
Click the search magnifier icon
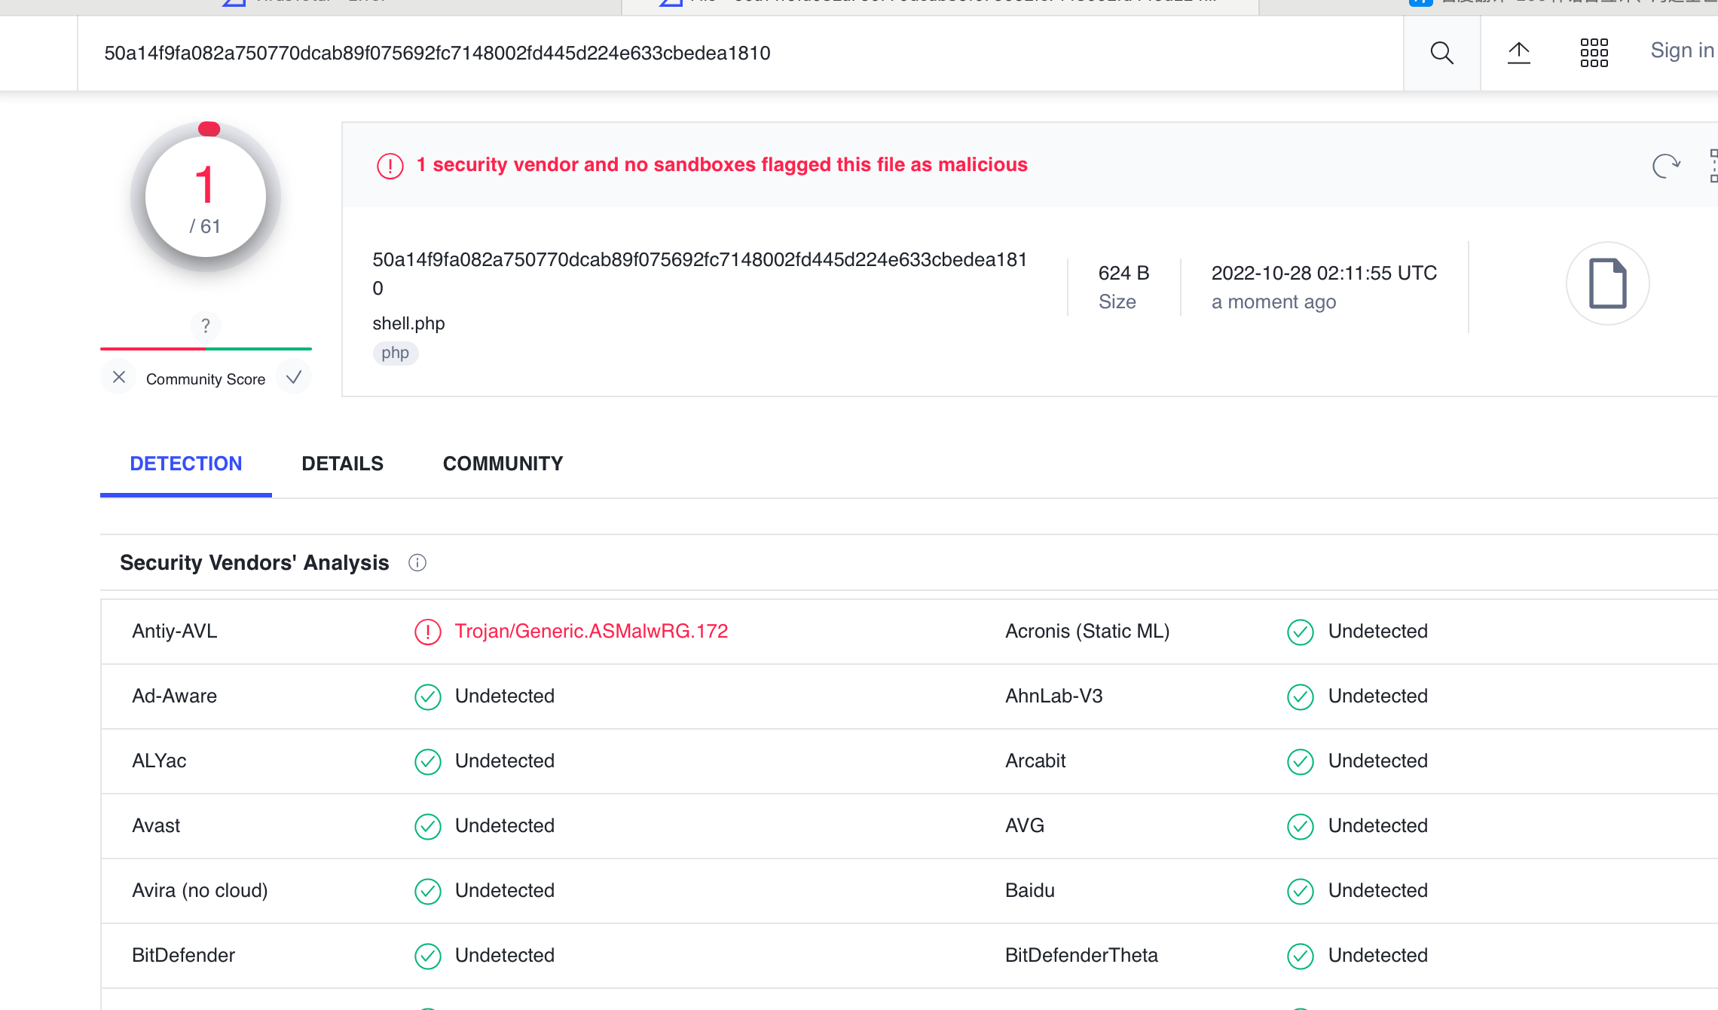pyautogui.click(x=1441, y=53)
